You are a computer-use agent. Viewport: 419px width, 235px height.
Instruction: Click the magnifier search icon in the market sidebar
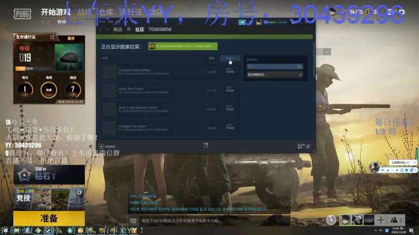click(300, 66)
